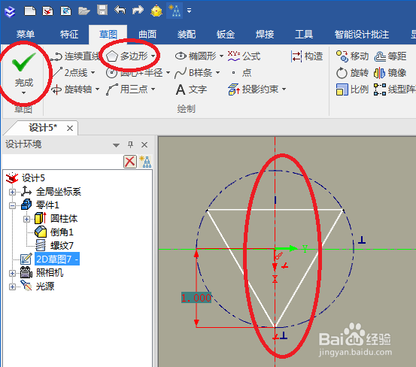Open the 用三点 dropdown arrow

[x=153, y=89]
